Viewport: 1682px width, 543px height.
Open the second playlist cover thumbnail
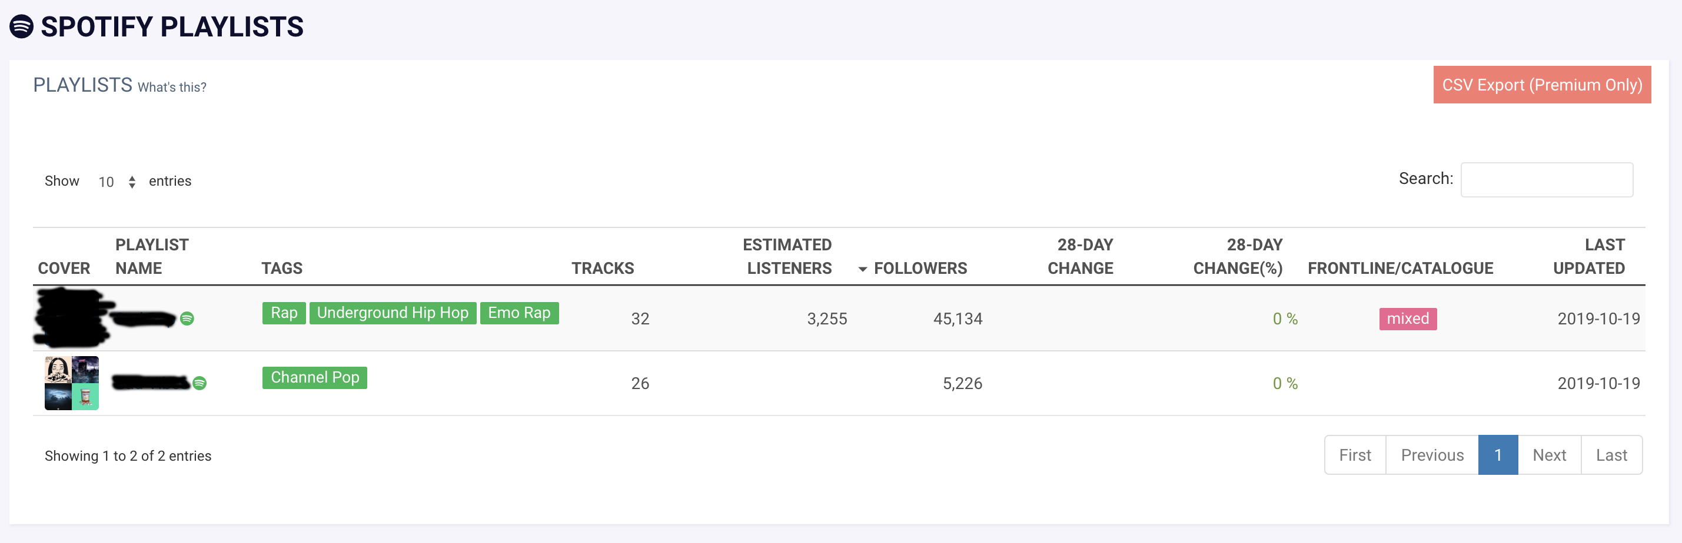(72, 383)
